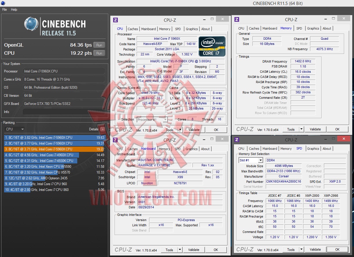Click OK in Mainboard window

tap(216, 250)
